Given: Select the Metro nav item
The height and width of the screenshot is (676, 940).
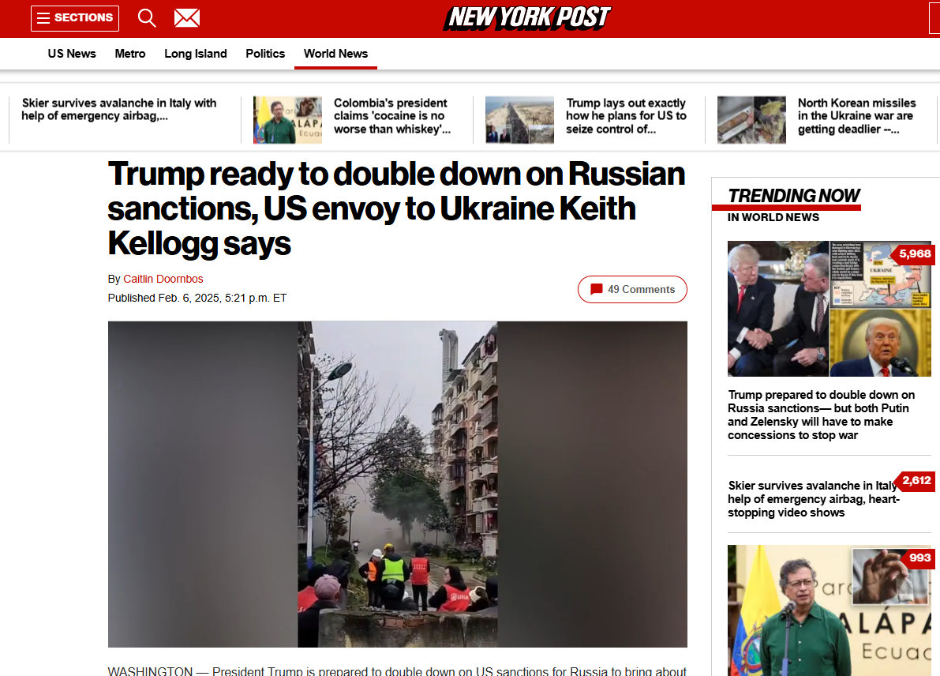Looking at the screenshot, I should click(130, 54).
